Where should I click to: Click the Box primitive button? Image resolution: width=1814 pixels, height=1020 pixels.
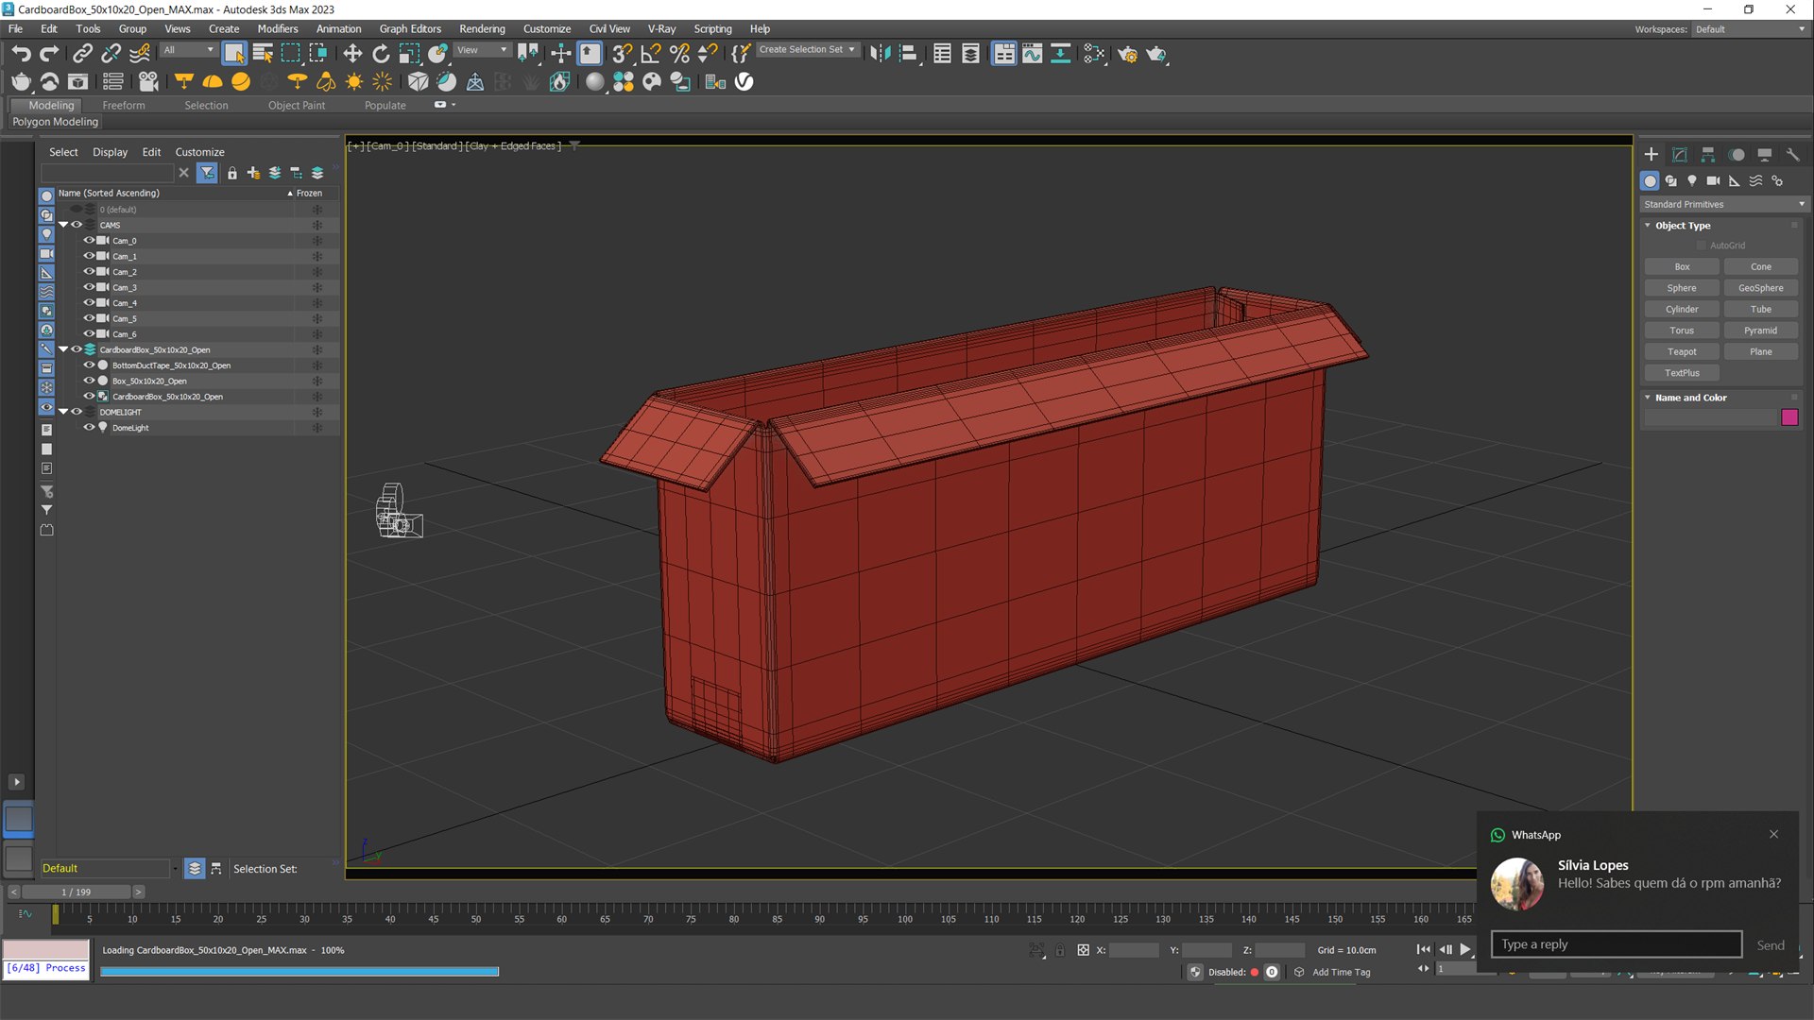(1682, 267)
